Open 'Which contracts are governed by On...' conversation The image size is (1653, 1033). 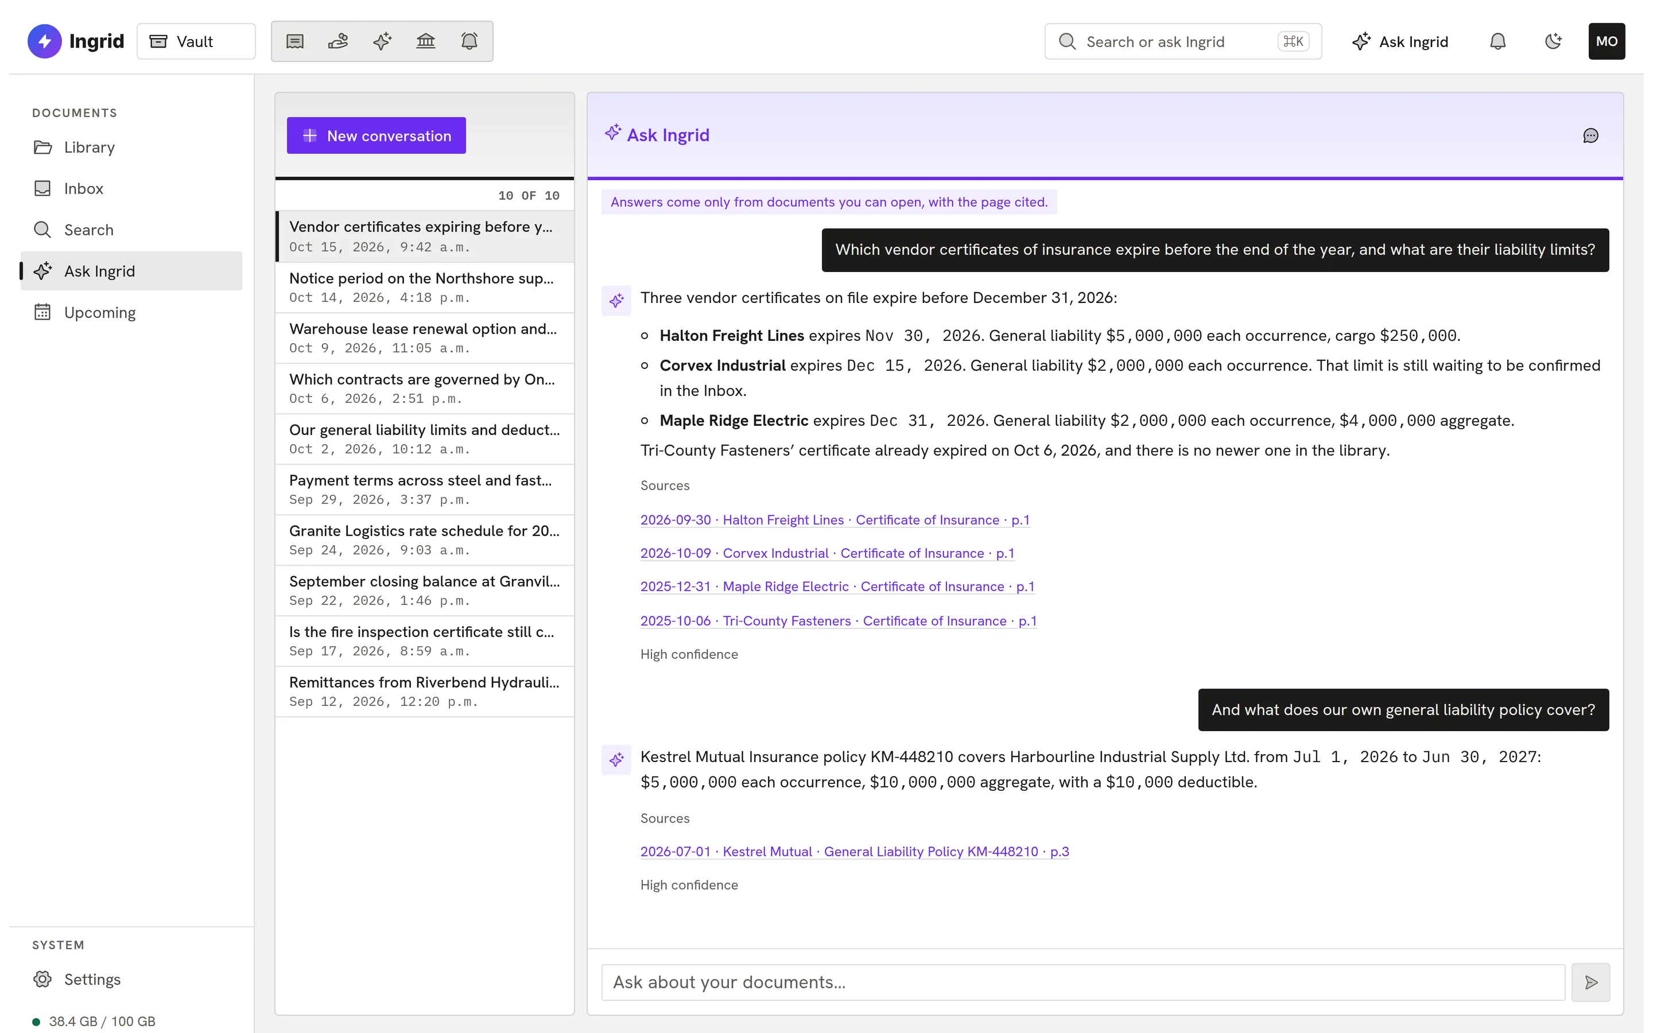(x=425, y=389)
